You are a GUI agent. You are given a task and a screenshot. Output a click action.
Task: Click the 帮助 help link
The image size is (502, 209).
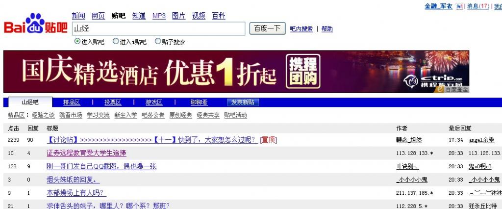pos(327,29)
